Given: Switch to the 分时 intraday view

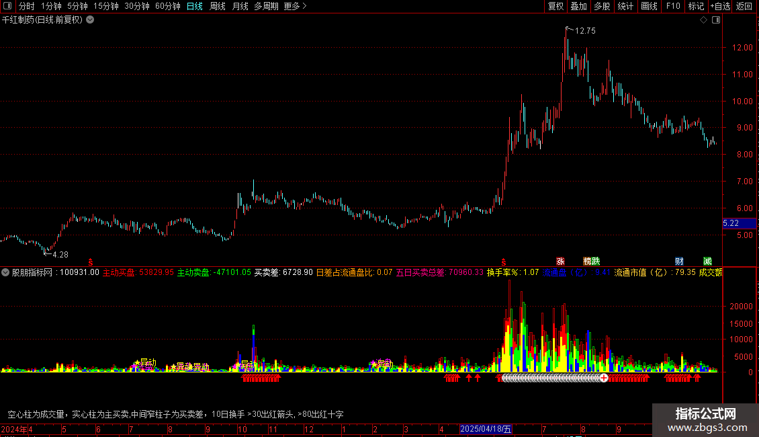Looking at the screenshot, I should click(27, 6).
